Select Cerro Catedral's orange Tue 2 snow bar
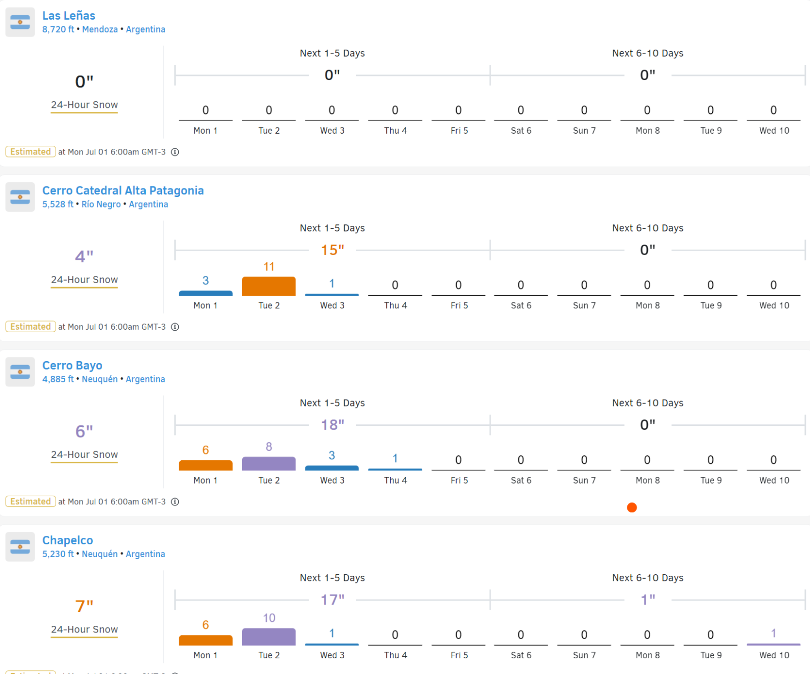 click(x=269, y=286)
